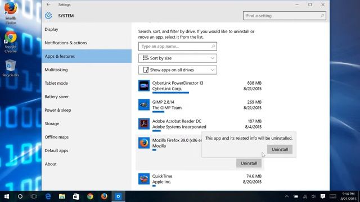Select the QuickTime name text
360x202 pixels.
[162, 176]
